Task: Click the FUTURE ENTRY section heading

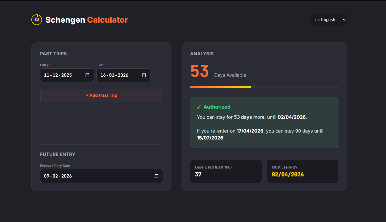Action: [x=58, y=154]
